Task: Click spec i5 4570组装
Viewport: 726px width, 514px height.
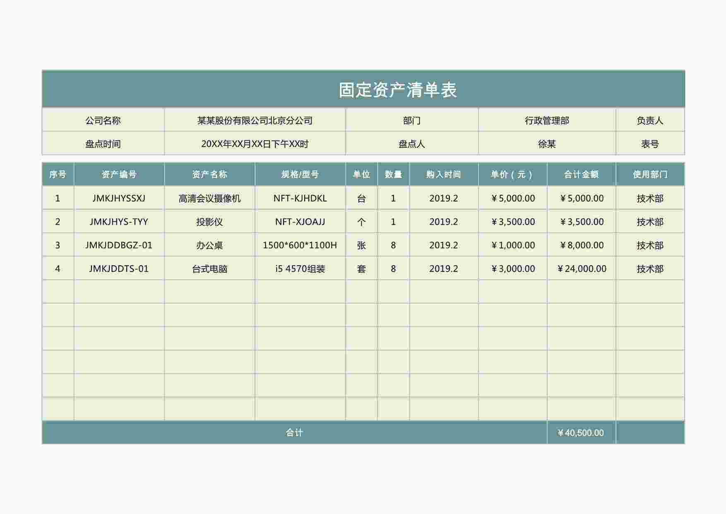Action: (300, 268)
